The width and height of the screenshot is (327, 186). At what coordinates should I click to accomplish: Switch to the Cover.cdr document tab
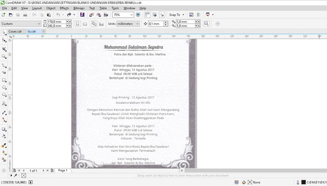15,32
